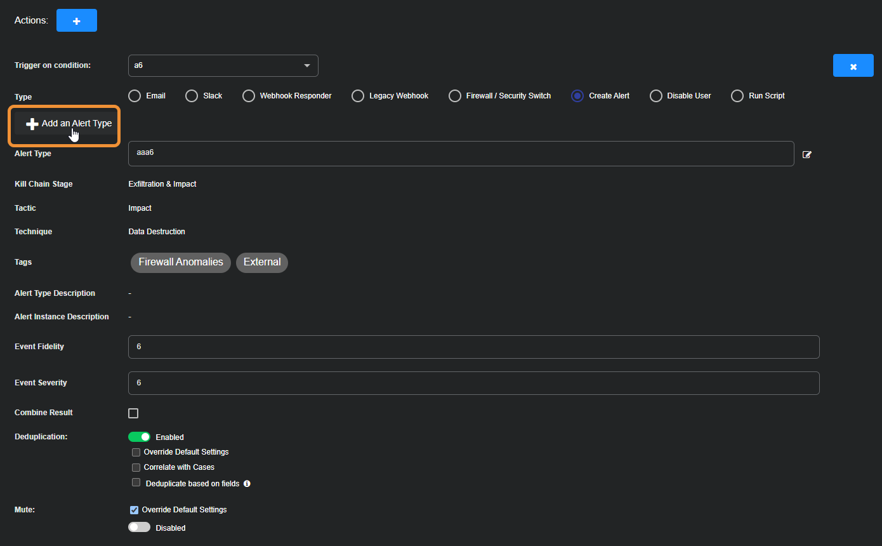Select the Slack type radio button
882x546 pixels.
click(192, 96)
